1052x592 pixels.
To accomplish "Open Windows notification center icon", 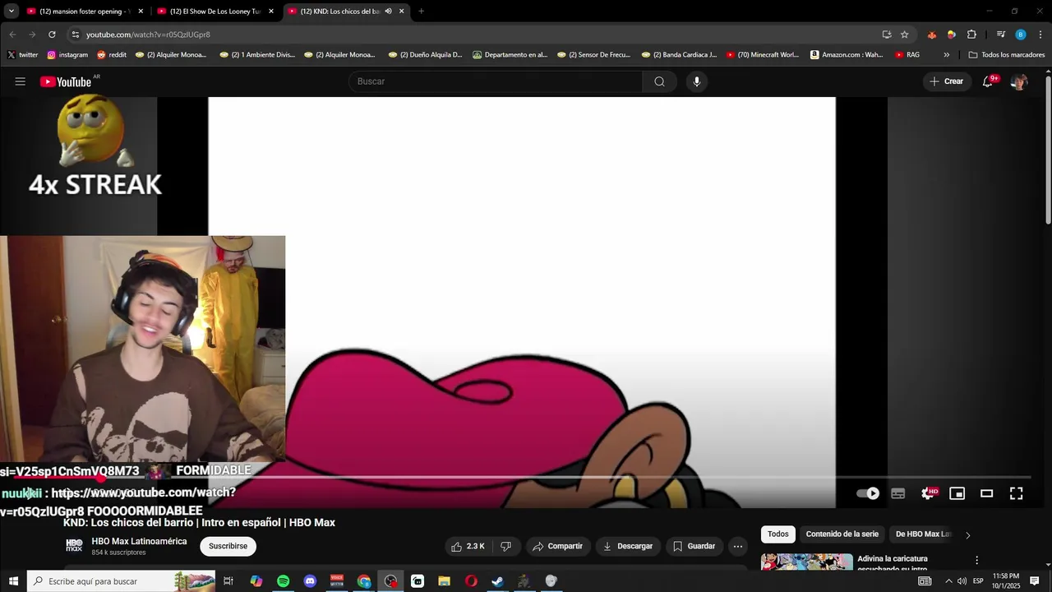I will coord(1035,581).
